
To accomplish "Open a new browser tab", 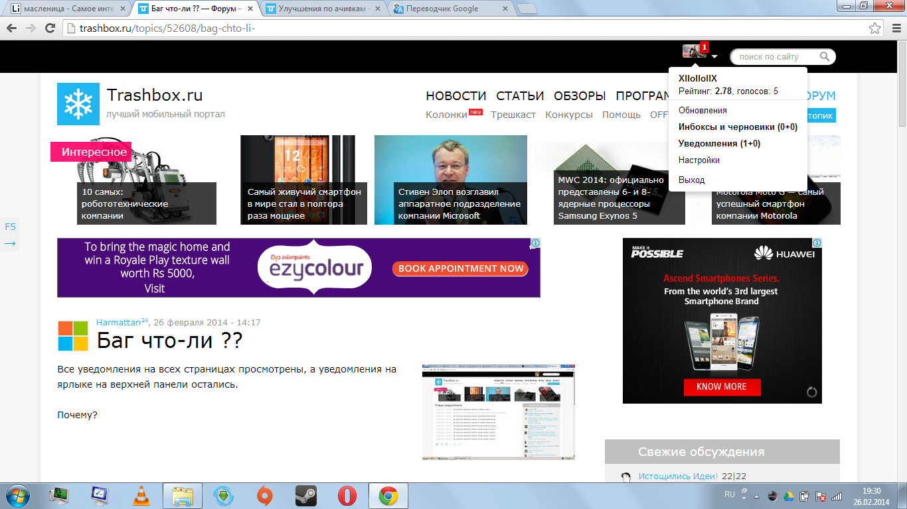I will coord(527,9).
